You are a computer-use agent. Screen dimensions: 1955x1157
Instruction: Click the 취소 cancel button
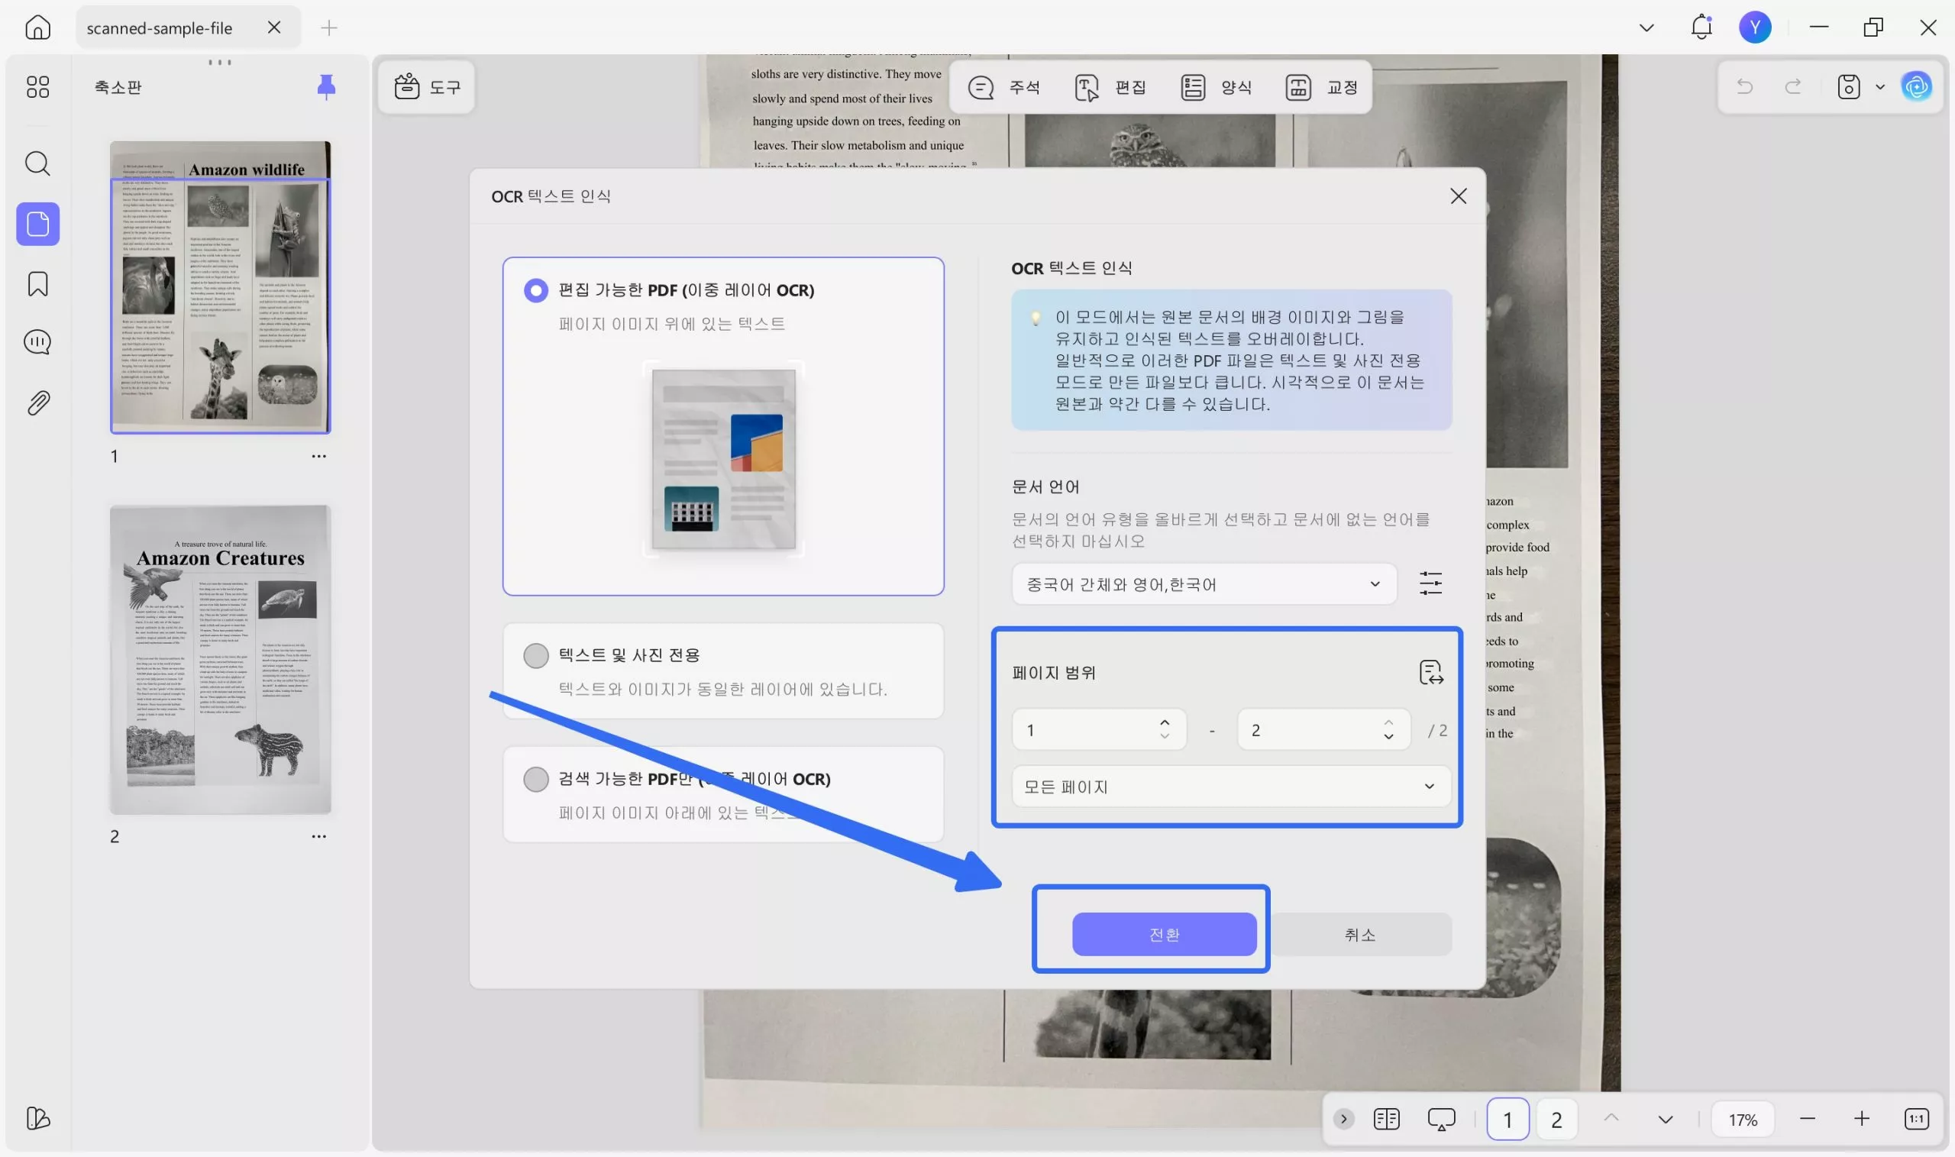(x=1359, y=934)
